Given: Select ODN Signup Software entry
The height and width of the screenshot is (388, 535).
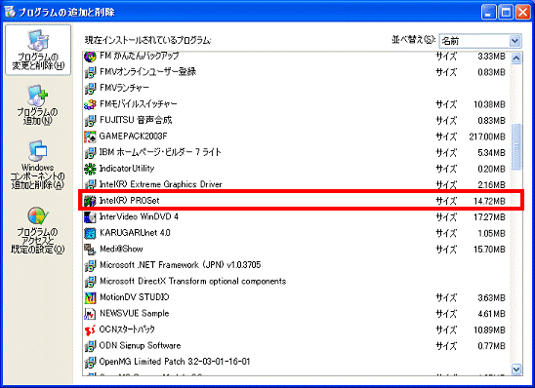Looking at the screenshot, I should [296, 346].
